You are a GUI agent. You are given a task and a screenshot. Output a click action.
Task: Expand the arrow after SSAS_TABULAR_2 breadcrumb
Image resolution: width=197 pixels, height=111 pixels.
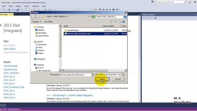point(68,17)
